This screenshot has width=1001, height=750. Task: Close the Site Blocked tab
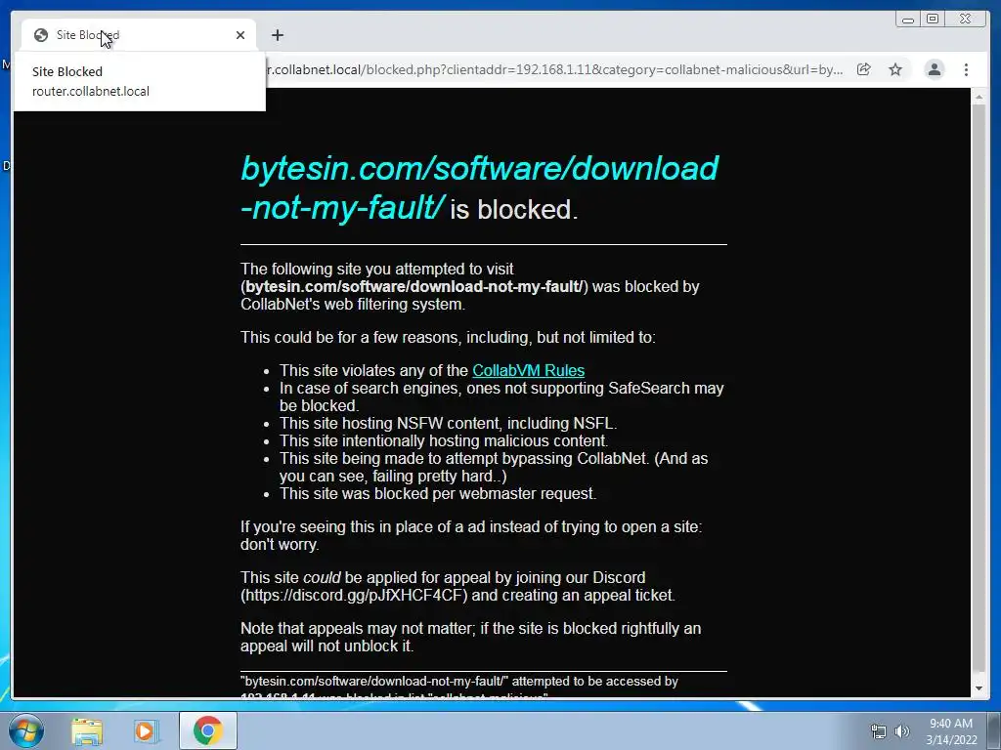coord(240,35)
